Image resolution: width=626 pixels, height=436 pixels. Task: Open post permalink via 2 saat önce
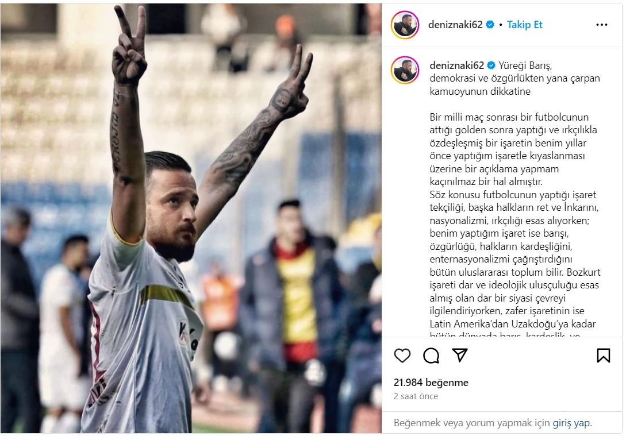coord(416,396)
